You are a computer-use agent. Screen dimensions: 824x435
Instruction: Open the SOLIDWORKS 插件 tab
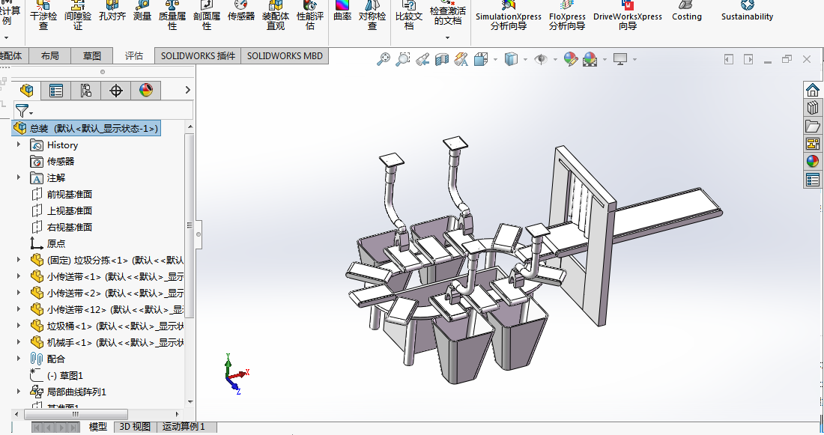198,55
